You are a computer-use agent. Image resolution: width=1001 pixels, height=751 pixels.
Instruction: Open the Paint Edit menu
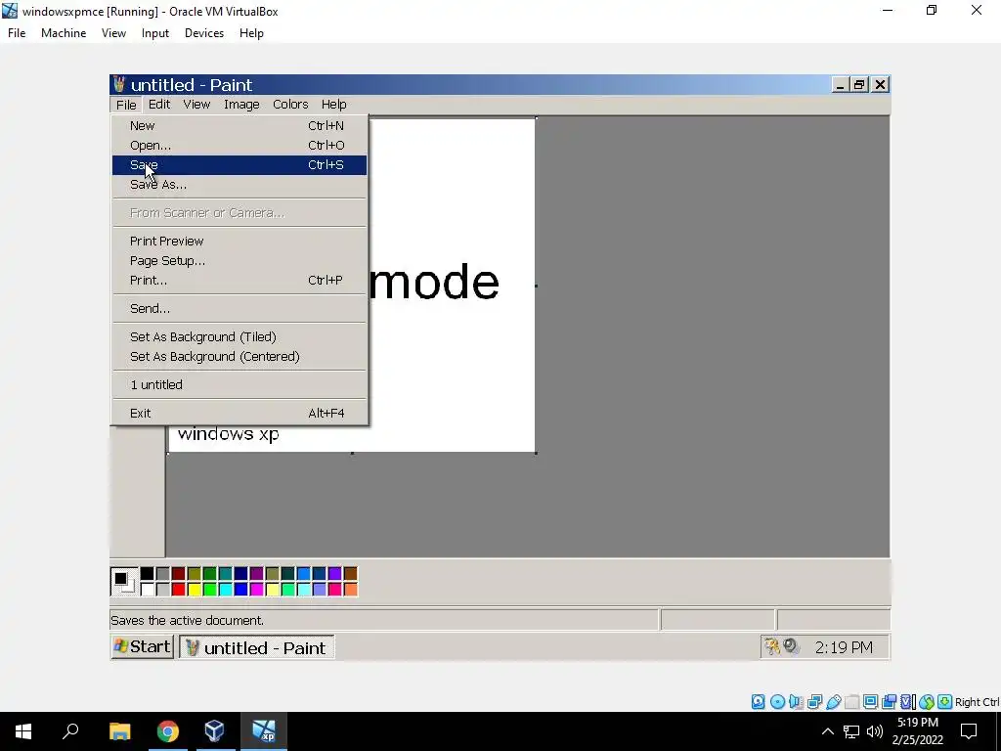point(159,104)
